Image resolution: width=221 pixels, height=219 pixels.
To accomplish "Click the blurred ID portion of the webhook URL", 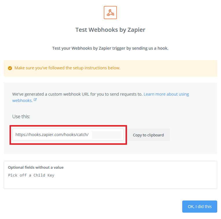I will pyautogui.click(x=106, y=135).
